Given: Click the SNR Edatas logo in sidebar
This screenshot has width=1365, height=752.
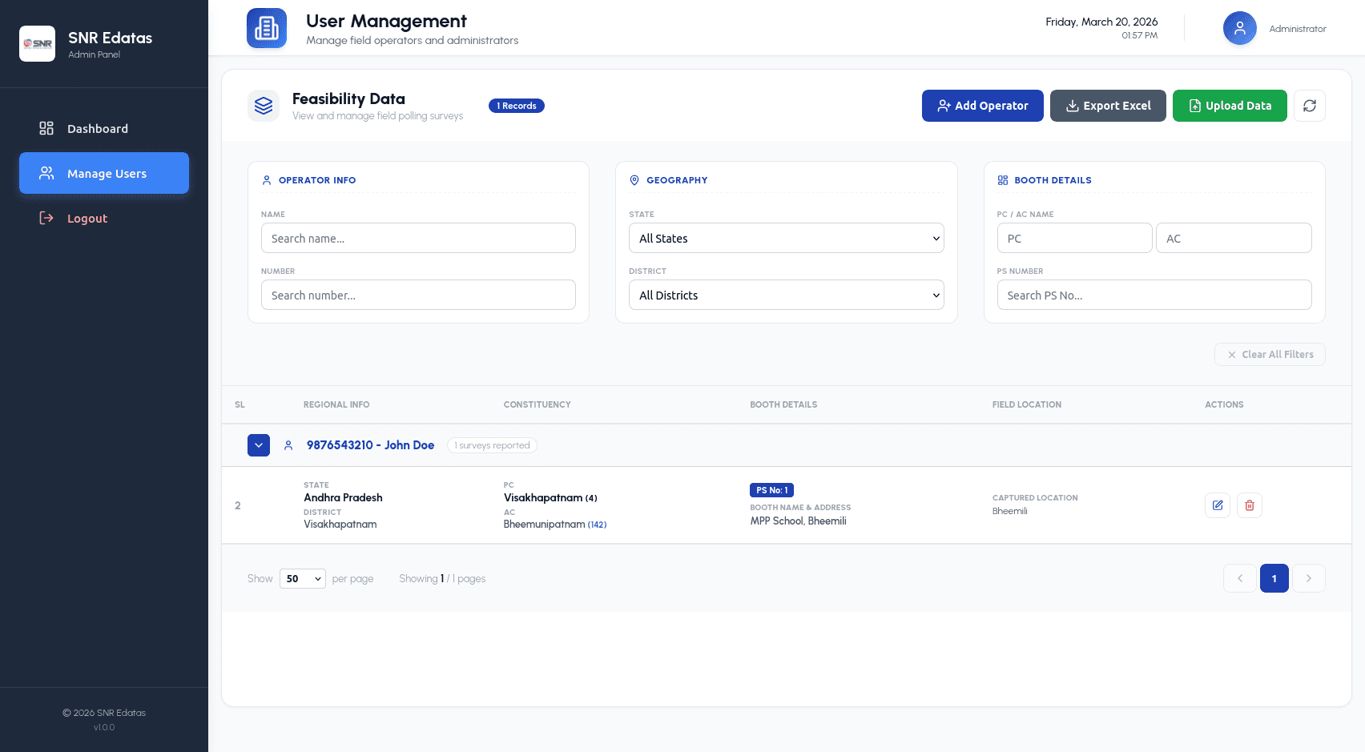Looking at the screenshot, I should (37, 44).
